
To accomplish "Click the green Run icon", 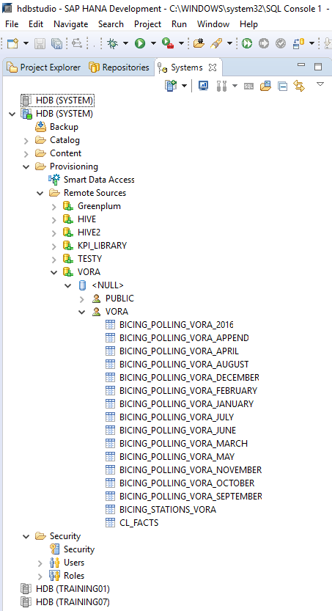I will [140, 43].
